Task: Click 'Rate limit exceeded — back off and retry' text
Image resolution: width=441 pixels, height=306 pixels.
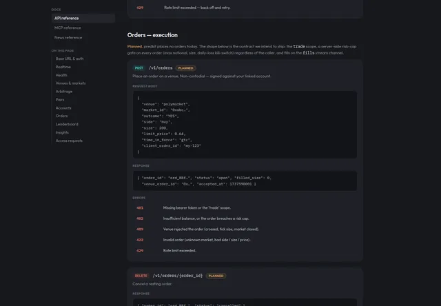Action: click(x=197, y=8)
